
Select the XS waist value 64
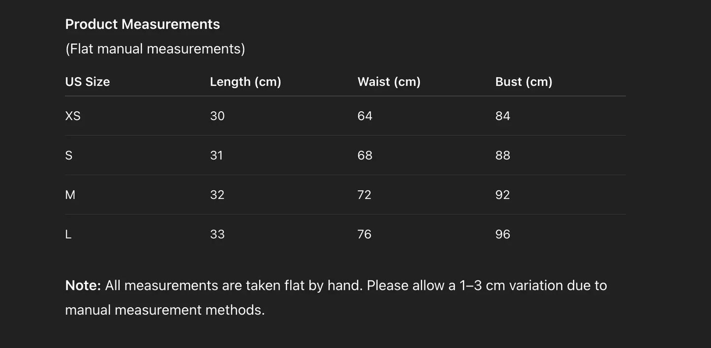[x=365, y=116]
